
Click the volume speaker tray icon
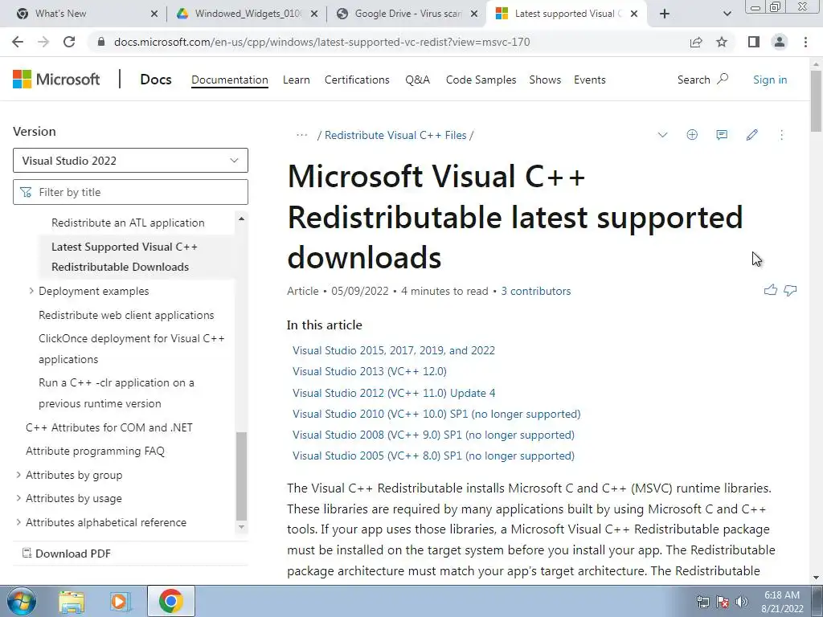742,602
